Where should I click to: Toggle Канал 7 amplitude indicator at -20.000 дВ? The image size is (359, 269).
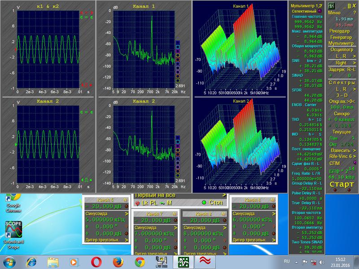[175, 221]
